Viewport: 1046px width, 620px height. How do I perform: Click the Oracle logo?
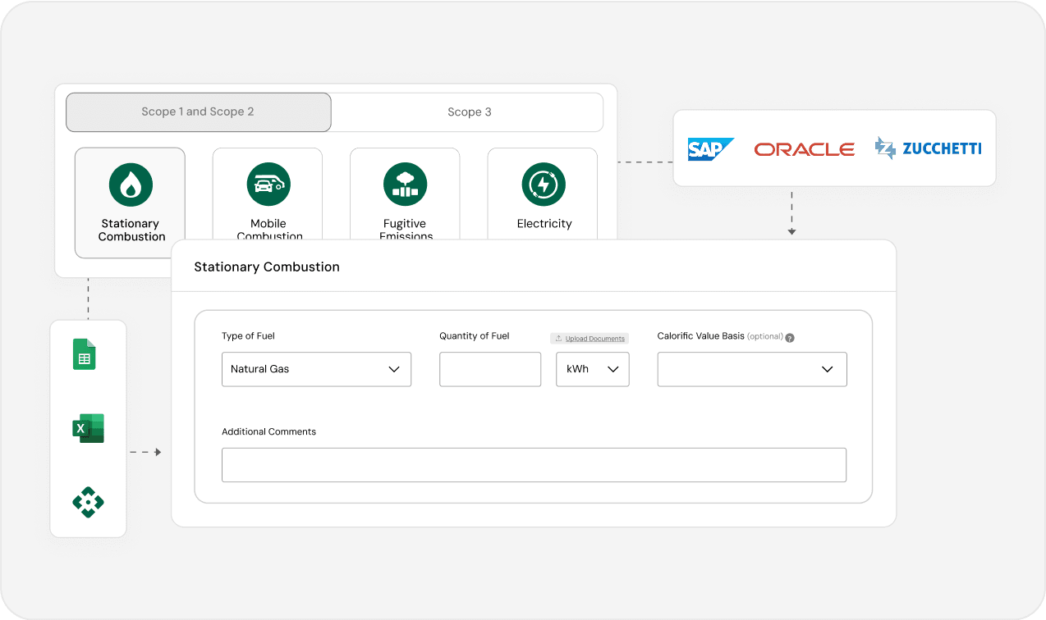coord(805,149)
